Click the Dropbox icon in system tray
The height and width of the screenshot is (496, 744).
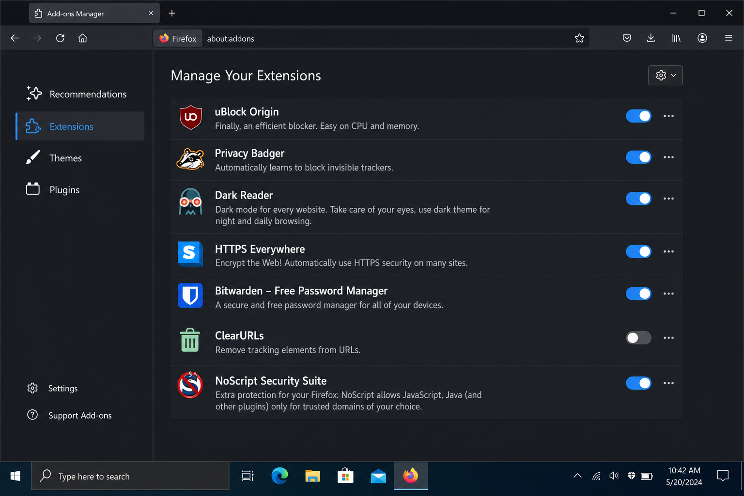(631, 476)
